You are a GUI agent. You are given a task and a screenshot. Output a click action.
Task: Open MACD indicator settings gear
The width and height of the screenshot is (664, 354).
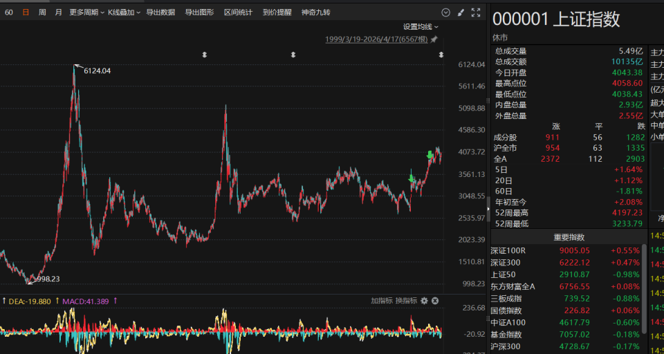(424, 301)
